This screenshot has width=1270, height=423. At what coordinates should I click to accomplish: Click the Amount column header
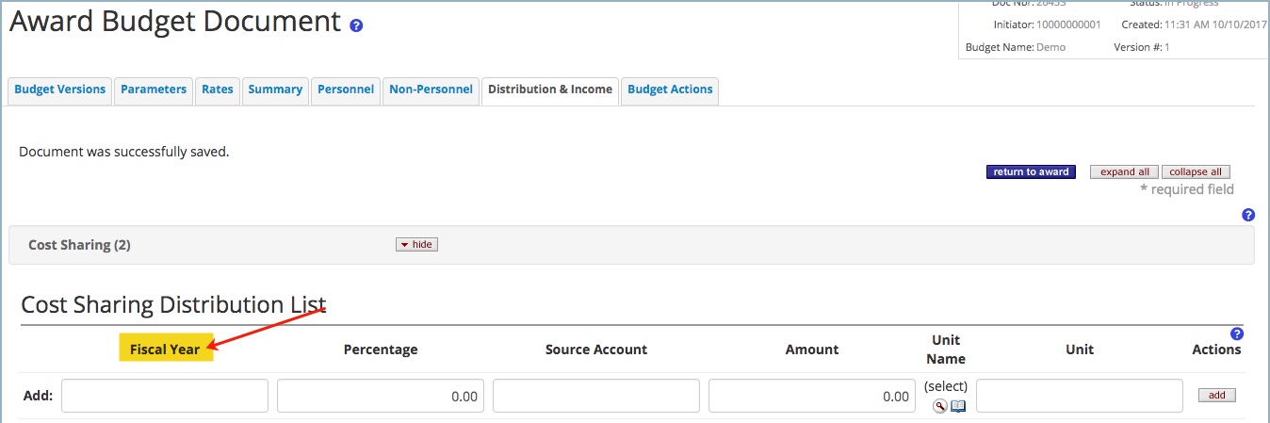tap(812, 350)
